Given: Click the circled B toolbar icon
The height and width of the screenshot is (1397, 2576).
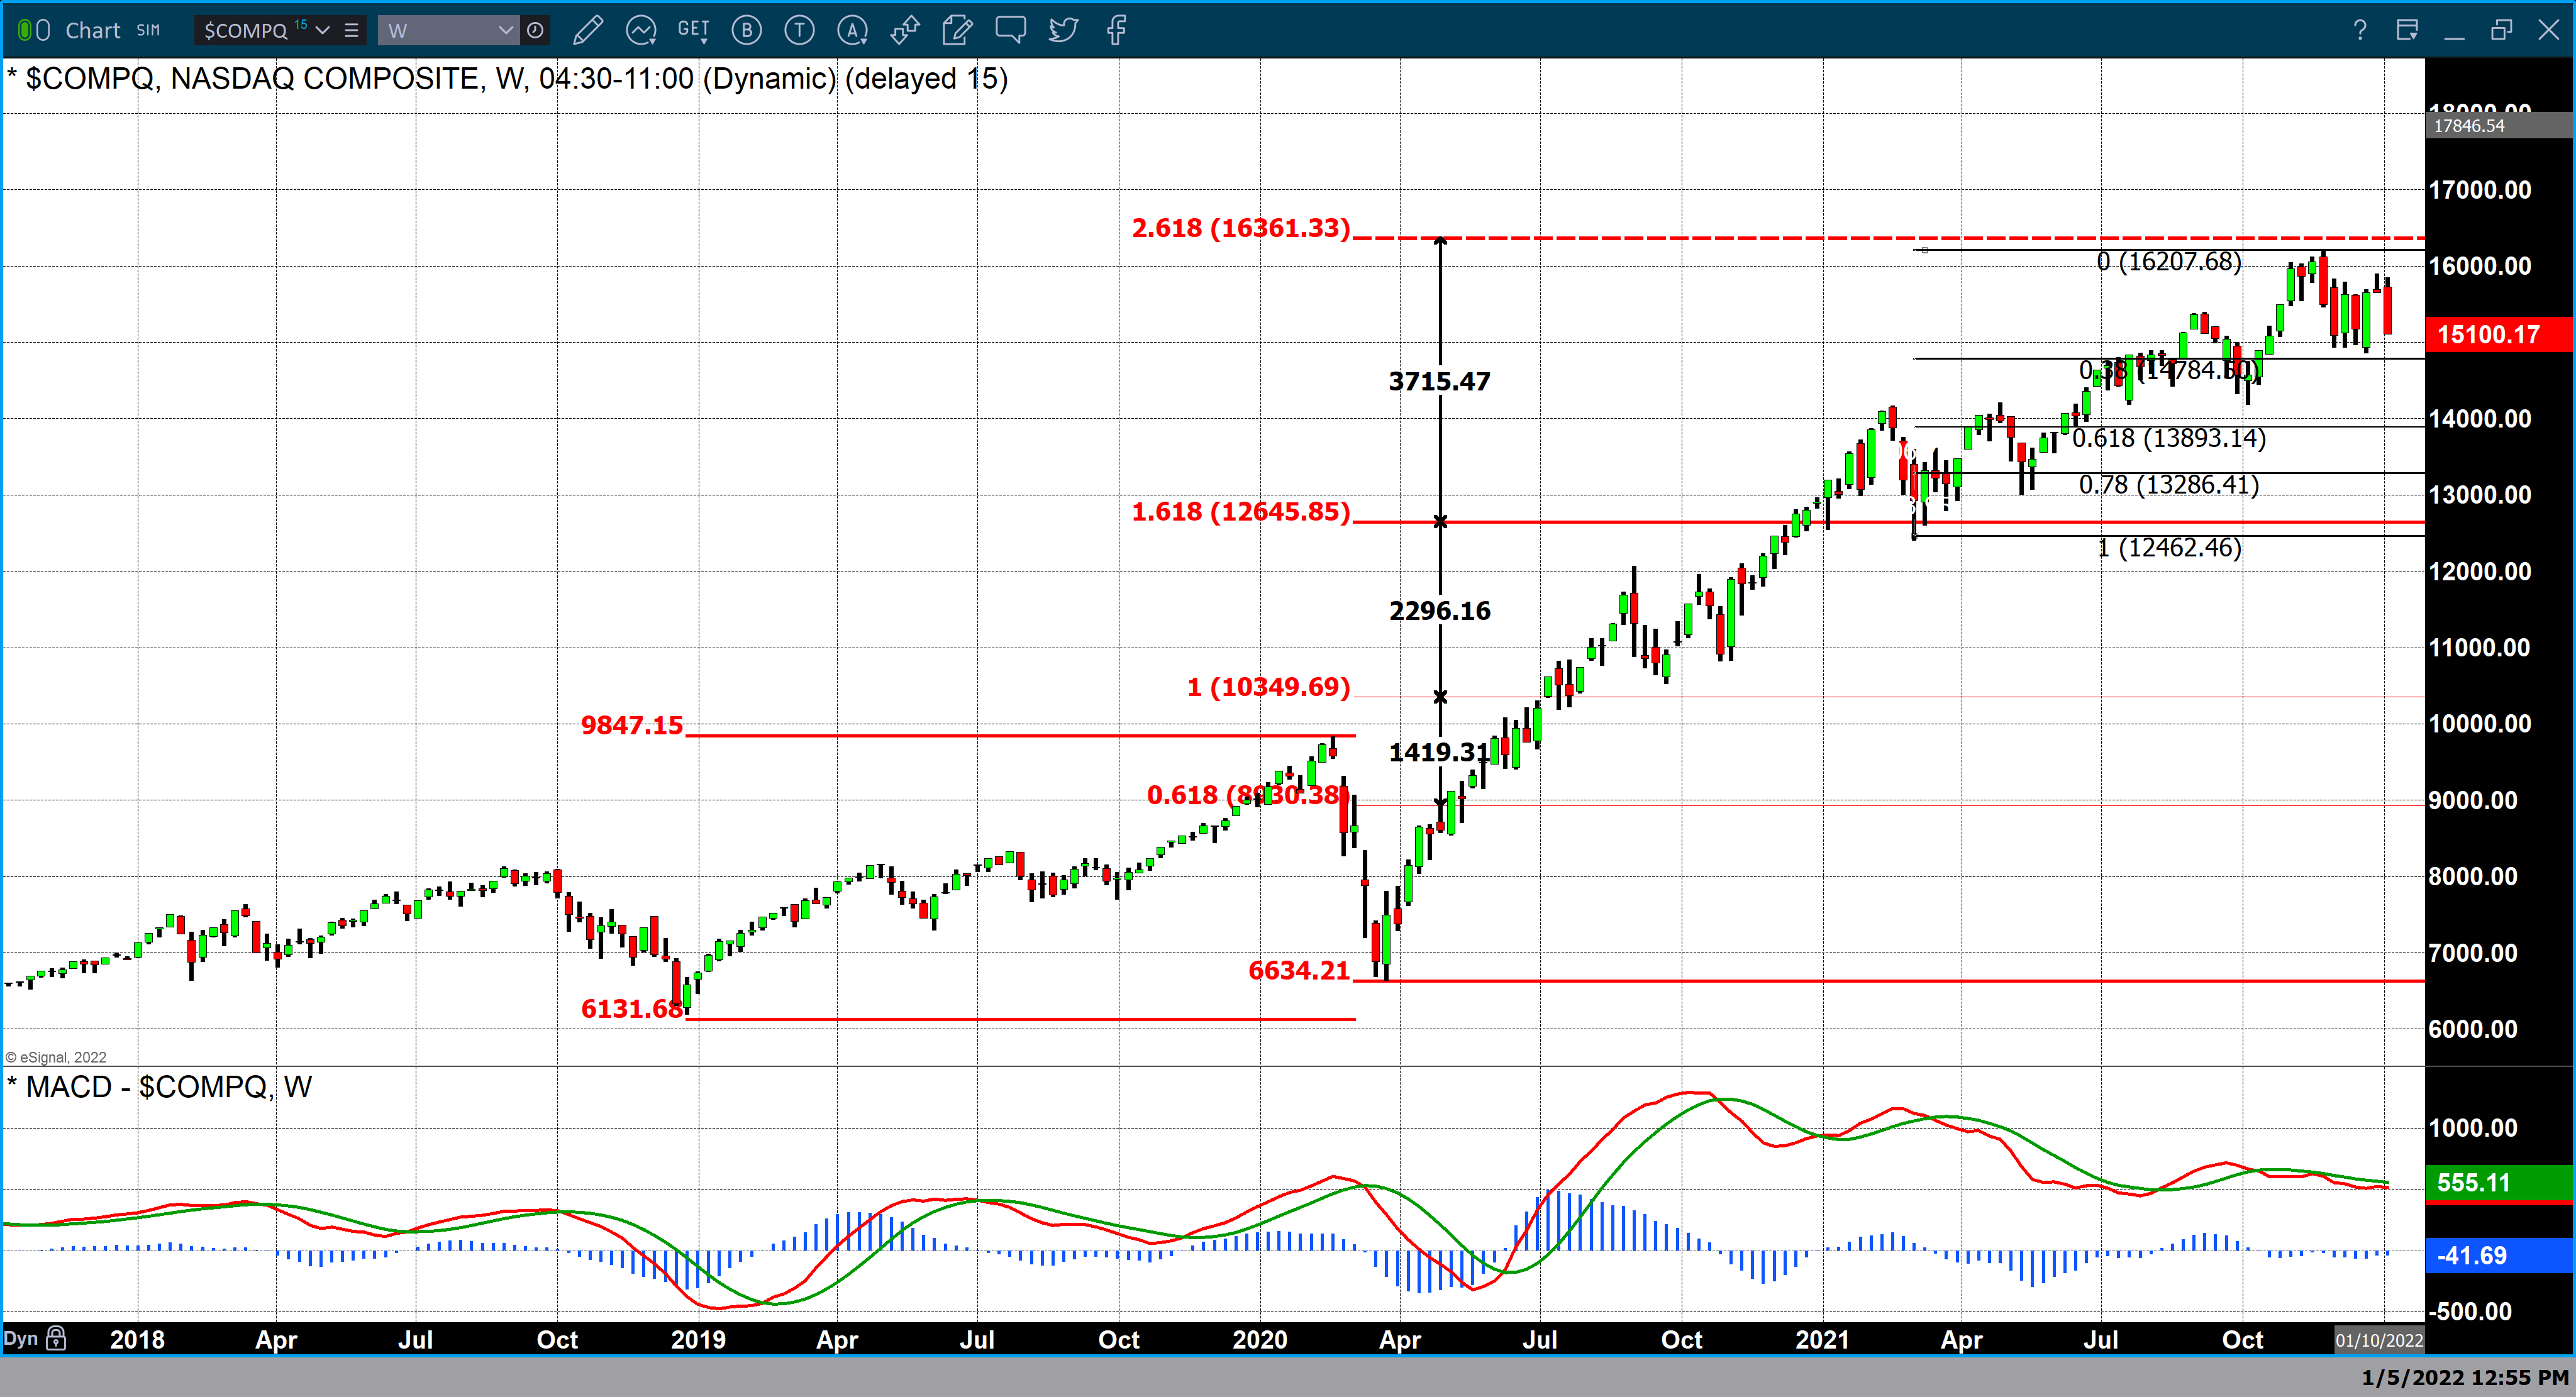Looking at the screenshot, I should click(746, 30).
